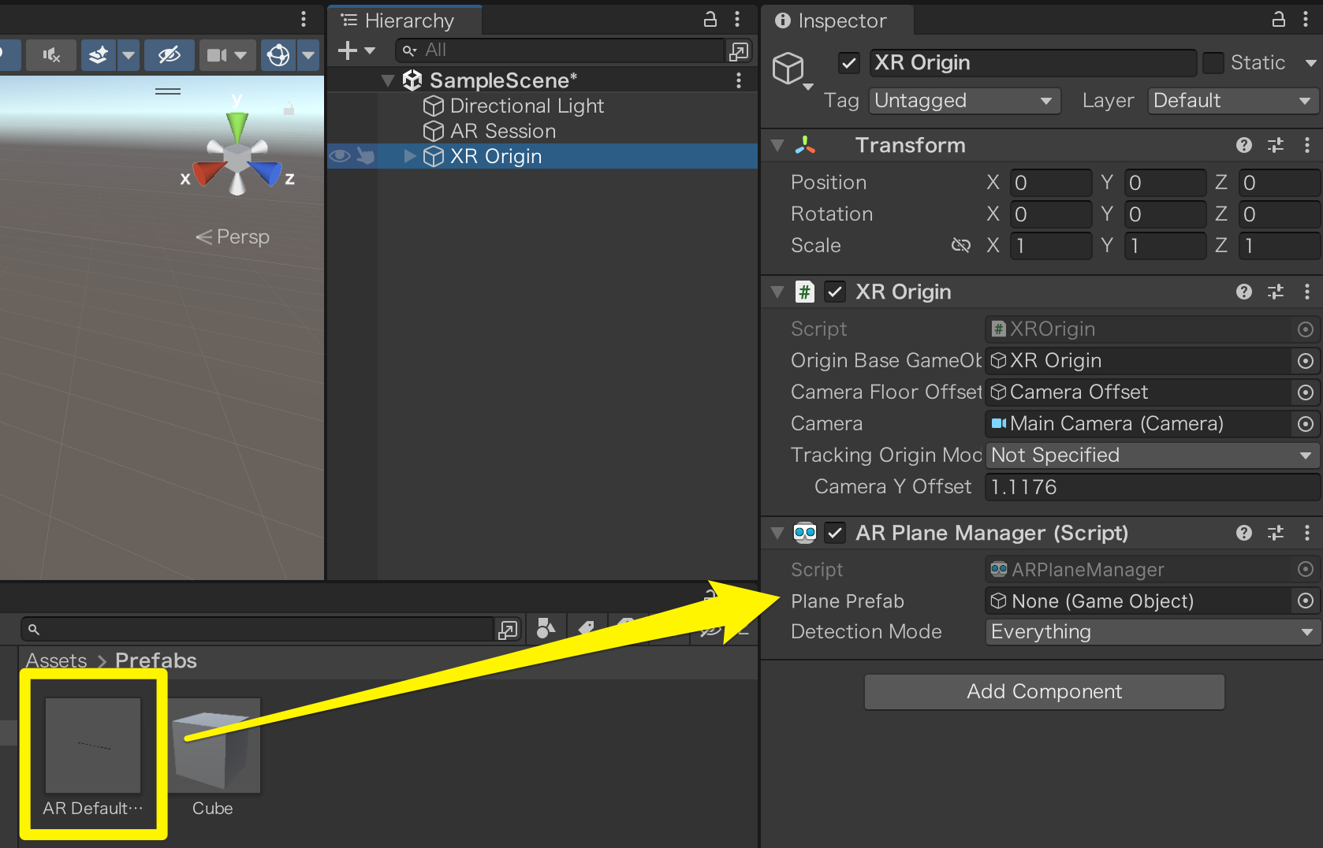
Task: Open Transform presets icon
Action: point(1276,145)
